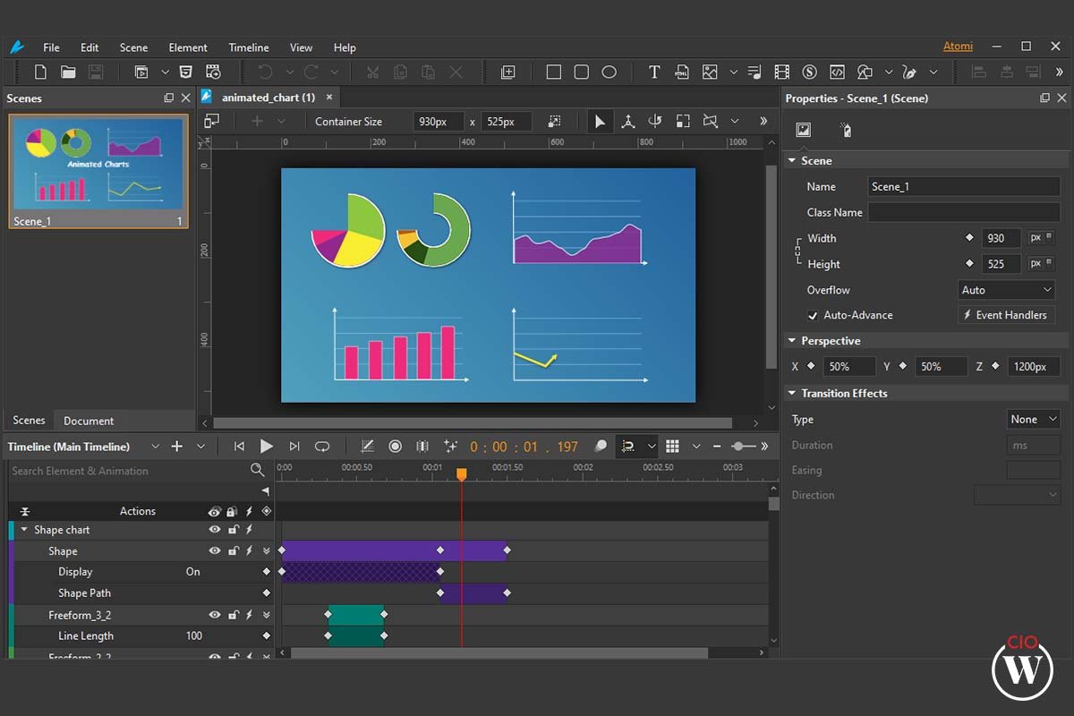Click the Symbol circled-S icon

tap(810, 72)
